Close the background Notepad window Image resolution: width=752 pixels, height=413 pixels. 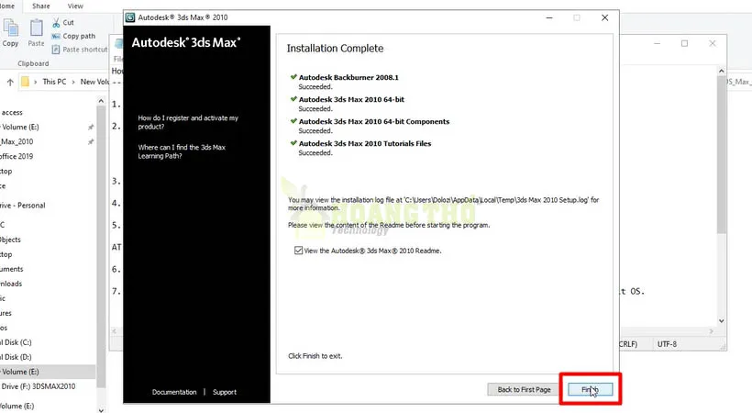713,43
